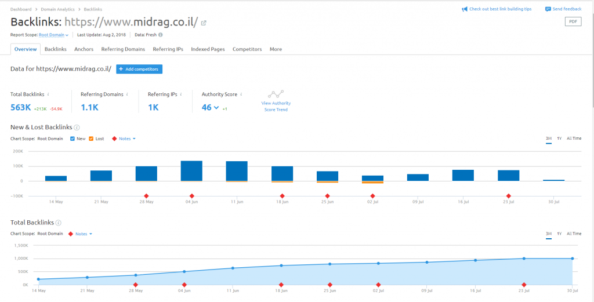The height and width of the screenshot is (302, 594).
Task: Click Check out best link building tips link
Action: click(500, 9)
